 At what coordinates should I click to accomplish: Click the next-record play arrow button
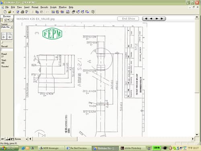tap(156, 19)
